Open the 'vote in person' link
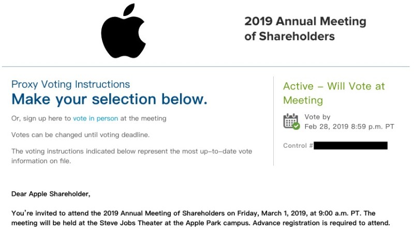The width and height of the screenshot is (414, 232). [x=95, y=118]
